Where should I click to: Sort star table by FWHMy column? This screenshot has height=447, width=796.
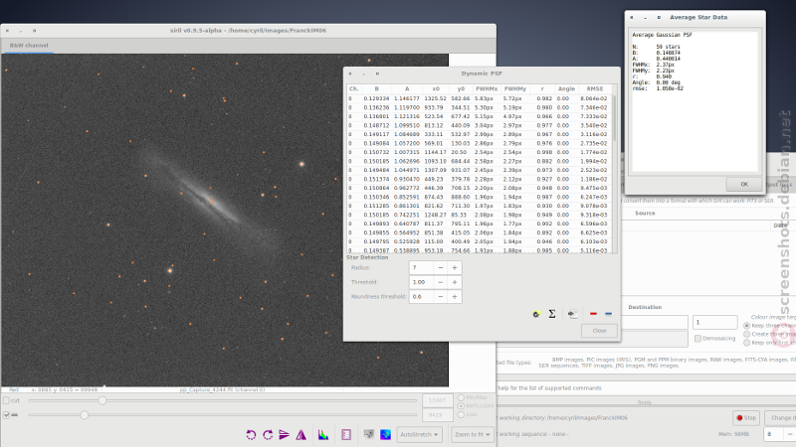pyautogui.click(x=514, y=88)
